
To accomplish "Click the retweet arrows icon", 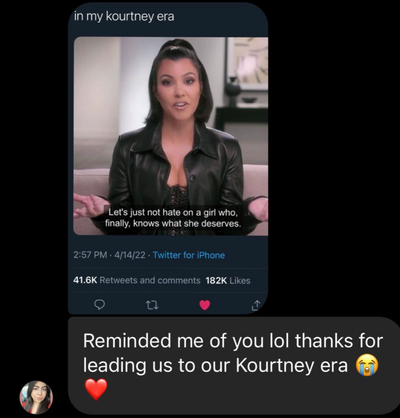I will 153,305.
